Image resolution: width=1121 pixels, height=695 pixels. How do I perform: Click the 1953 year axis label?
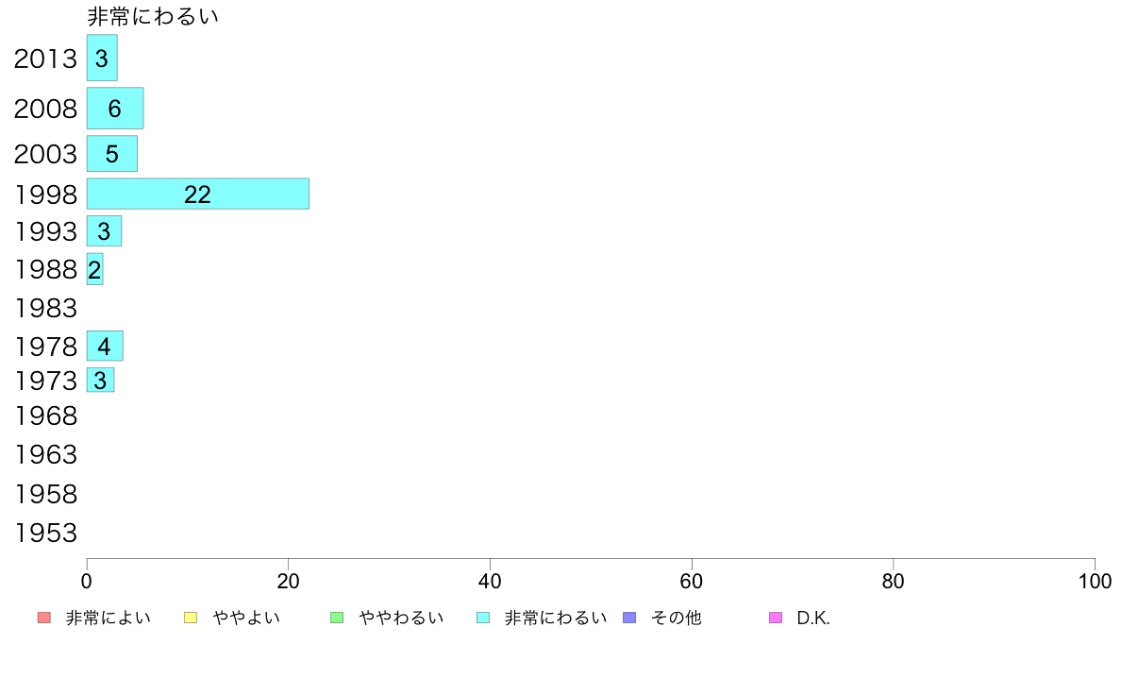click(x=45, y=534)
